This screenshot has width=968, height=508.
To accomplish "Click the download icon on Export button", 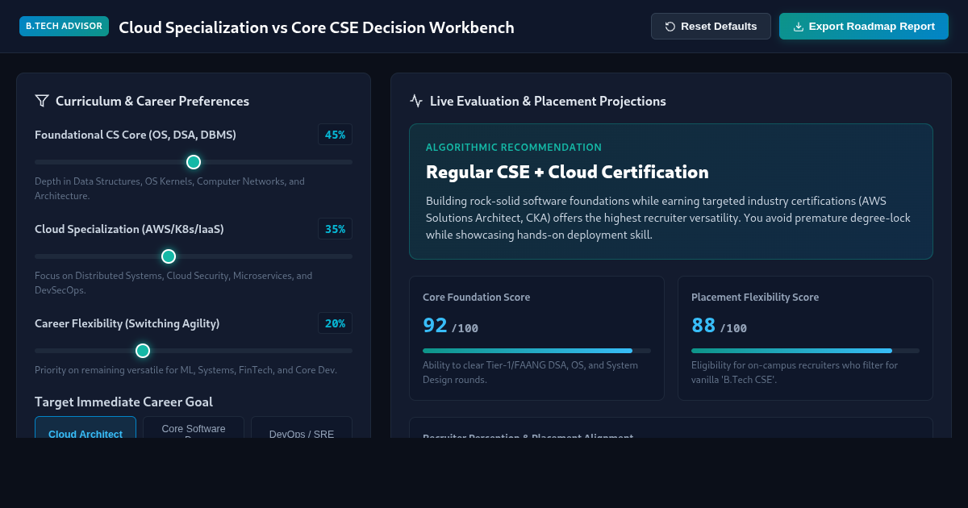I will click(x=799, y=27).
